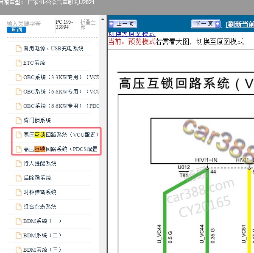This screenshot has width=254, height=253.
Task: Open ETC系统 document
Action: (34, 63)
